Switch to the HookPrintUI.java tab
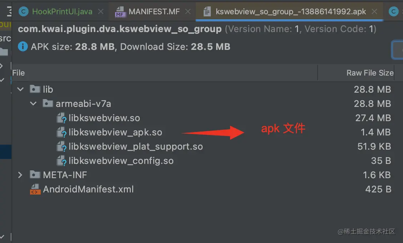Image resolution: width=403 pixels, height=243 pixels. (62, 11)
